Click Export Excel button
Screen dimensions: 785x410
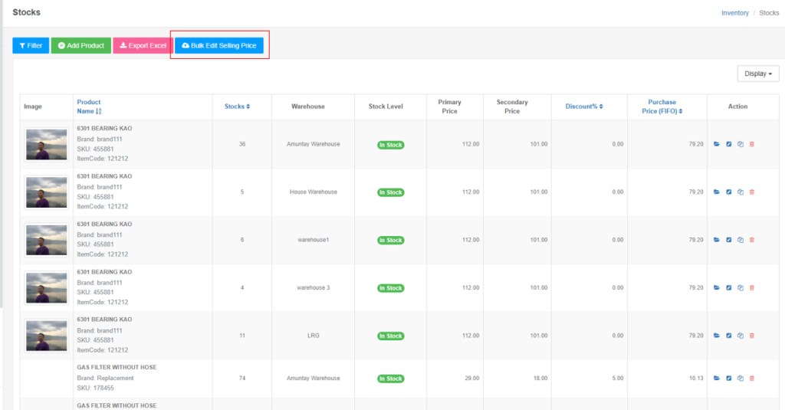(143, 46)
